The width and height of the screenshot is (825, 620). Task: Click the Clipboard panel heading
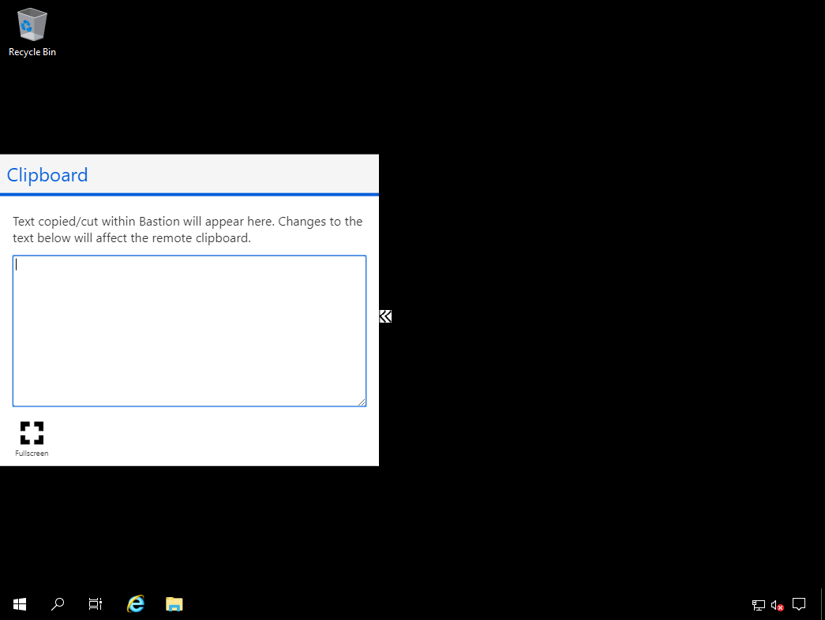(47, 175)
